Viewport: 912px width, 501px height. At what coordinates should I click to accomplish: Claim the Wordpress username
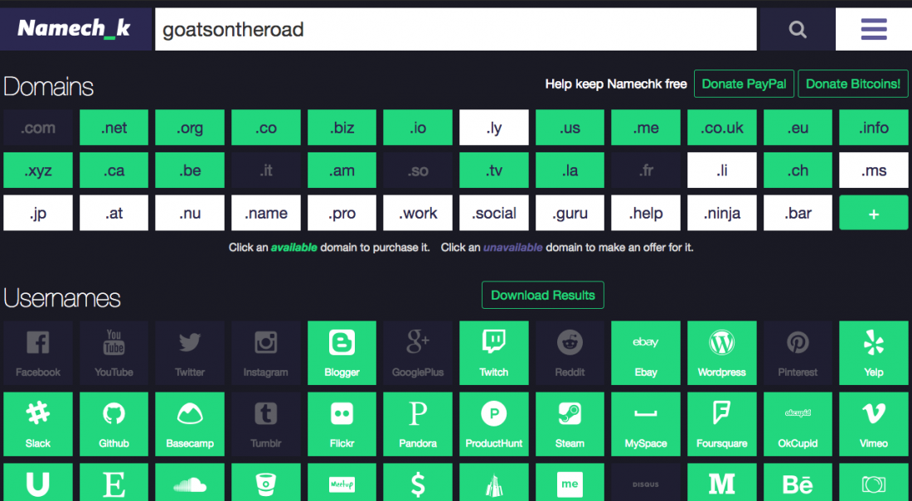pos(722,353)
